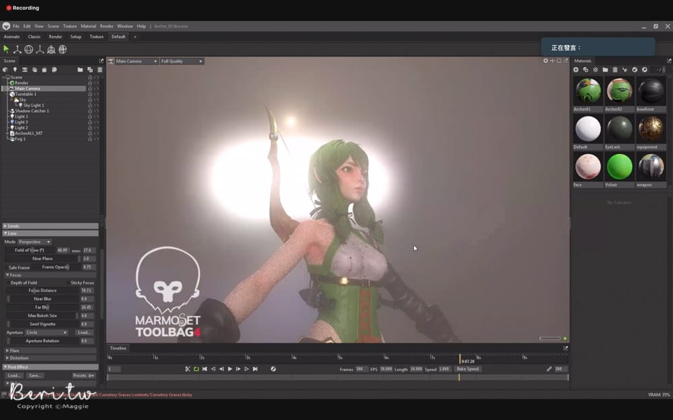Add a new folder in Scene panel
The image size is (673, 420).
[80, 69]
